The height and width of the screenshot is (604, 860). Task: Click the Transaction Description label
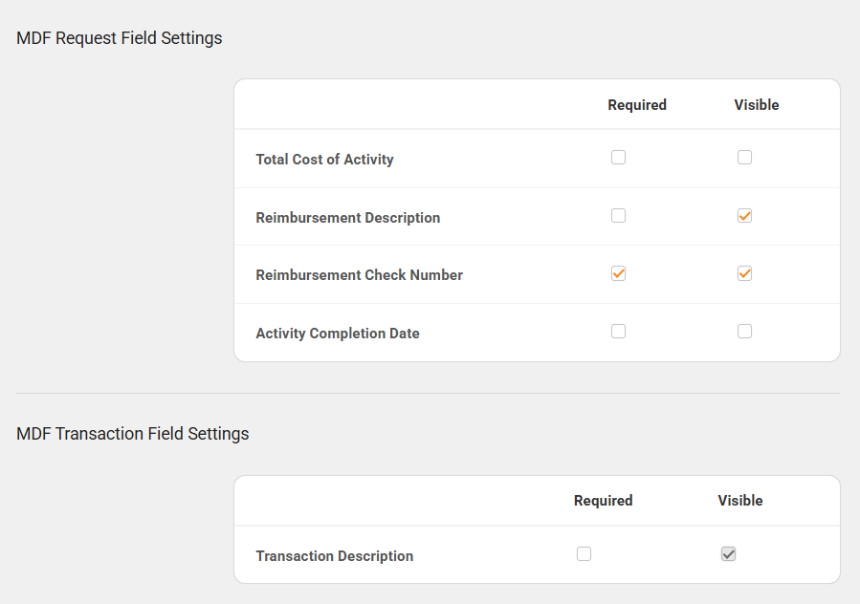pos(335,556)
